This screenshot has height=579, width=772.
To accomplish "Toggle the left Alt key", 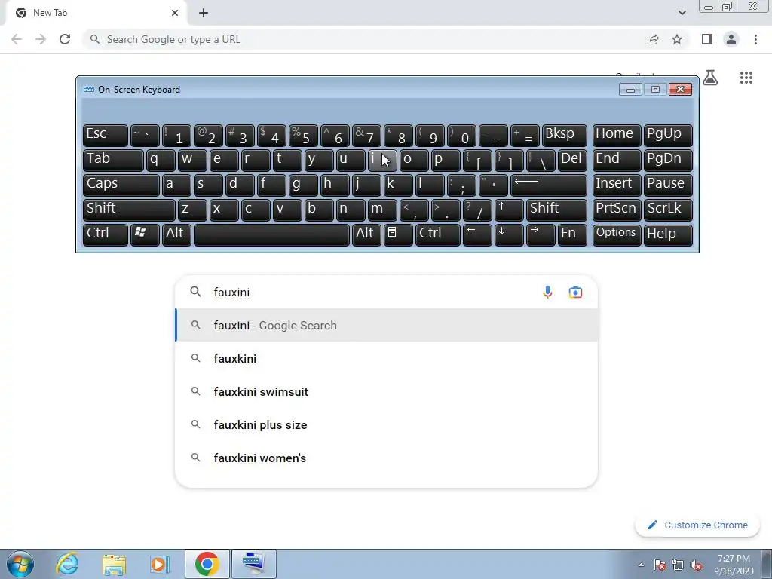I will pyautogui.click(x=176, y=234).
